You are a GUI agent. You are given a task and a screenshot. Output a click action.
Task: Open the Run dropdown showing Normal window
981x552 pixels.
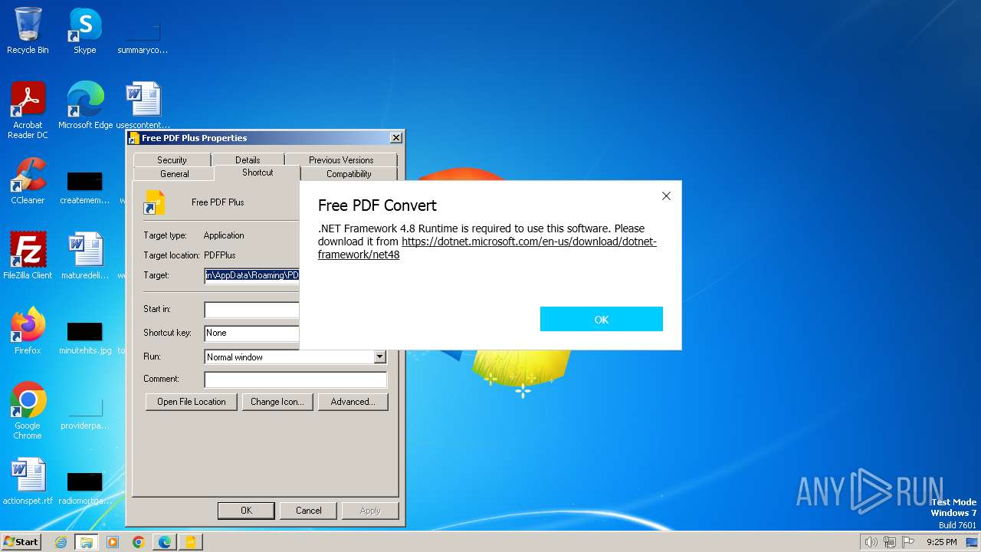pos(379,356)
